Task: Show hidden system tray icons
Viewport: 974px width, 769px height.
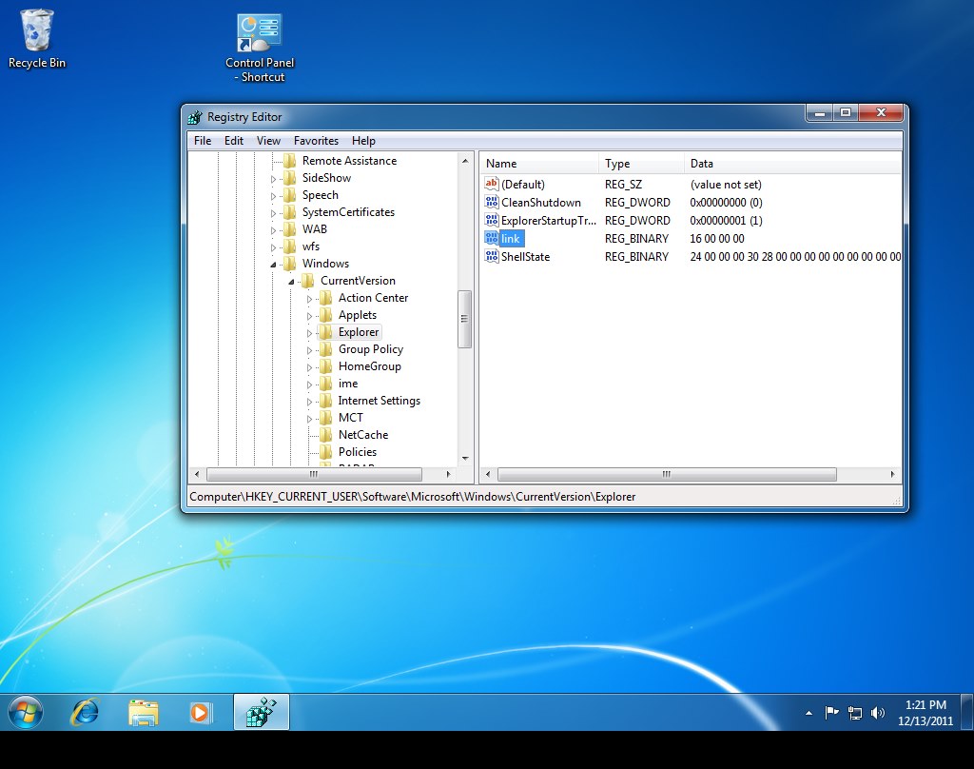Action: coord(808,713)
